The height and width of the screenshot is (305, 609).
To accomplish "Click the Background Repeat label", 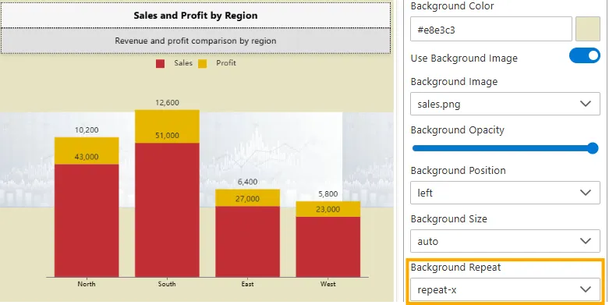I will pos(455,268).
